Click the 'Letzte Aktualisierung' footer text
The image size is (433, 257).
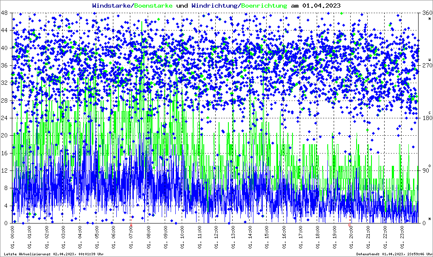pos(54,254)
